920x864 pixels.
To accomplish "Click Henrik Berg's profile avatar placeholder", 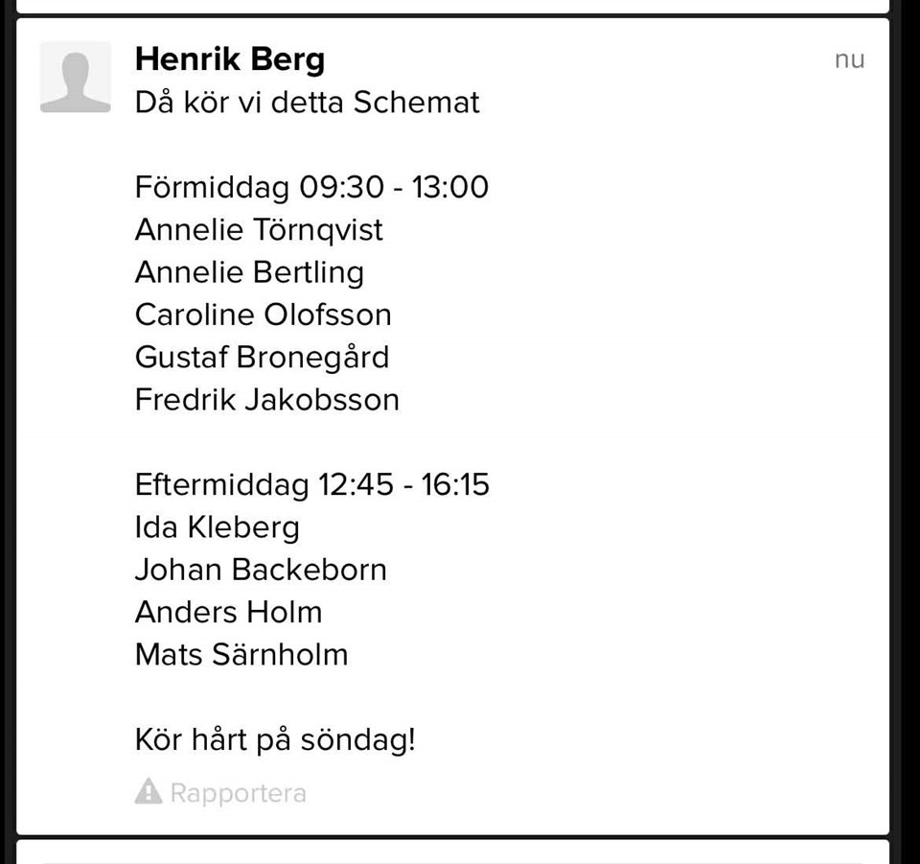I will point(76,78).
